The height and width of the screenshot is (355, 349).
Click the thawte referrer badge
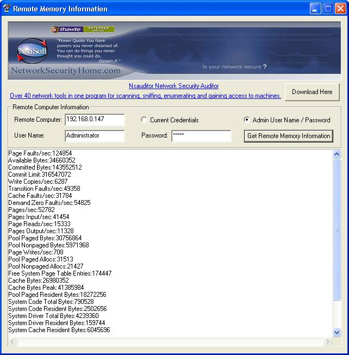pyautogui.click(x=83, y=29)
